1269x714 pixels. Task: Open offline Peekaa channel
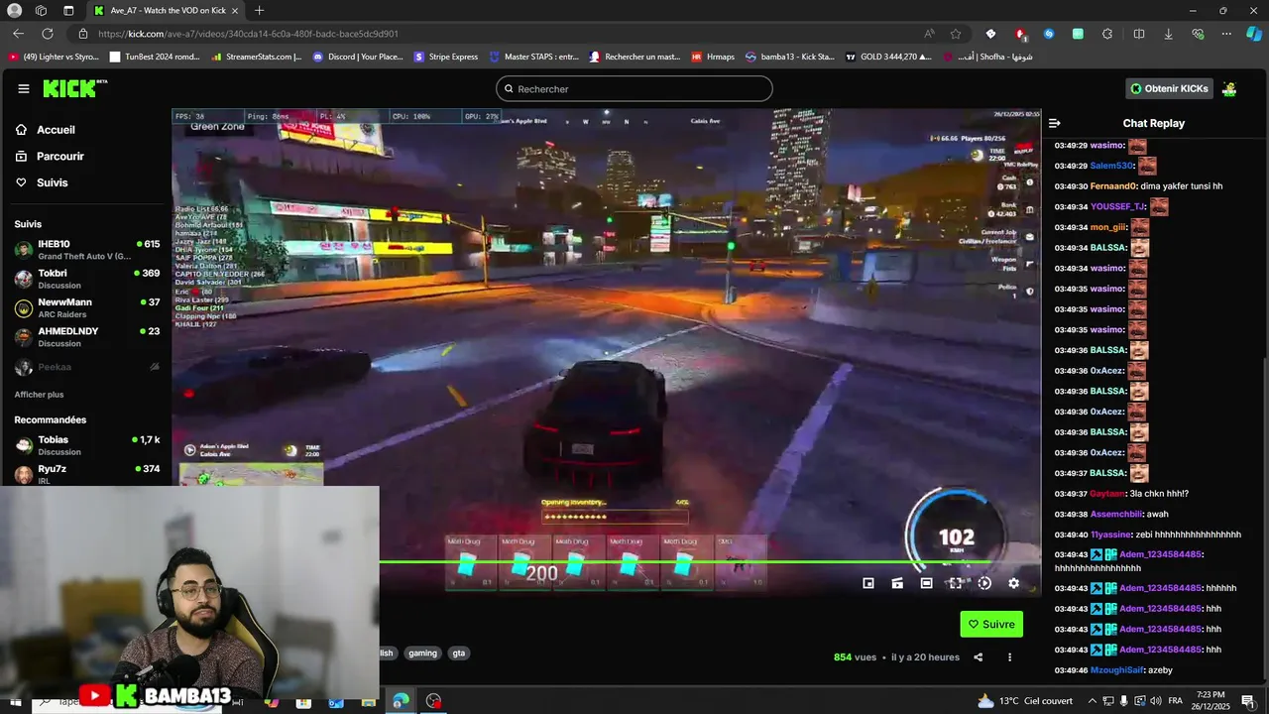pos(86,367)
